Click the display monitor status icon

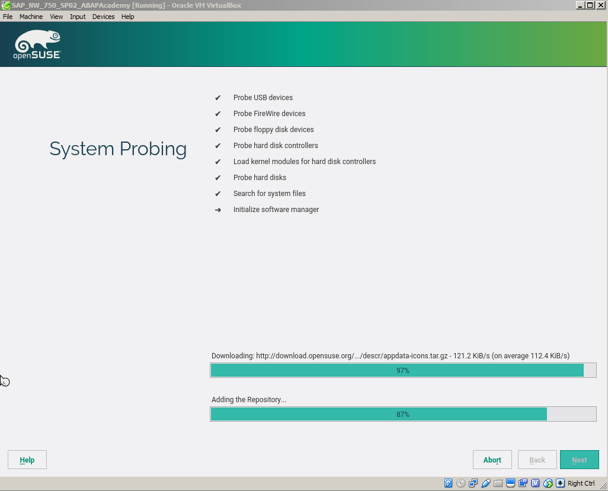tap(510, 483)
